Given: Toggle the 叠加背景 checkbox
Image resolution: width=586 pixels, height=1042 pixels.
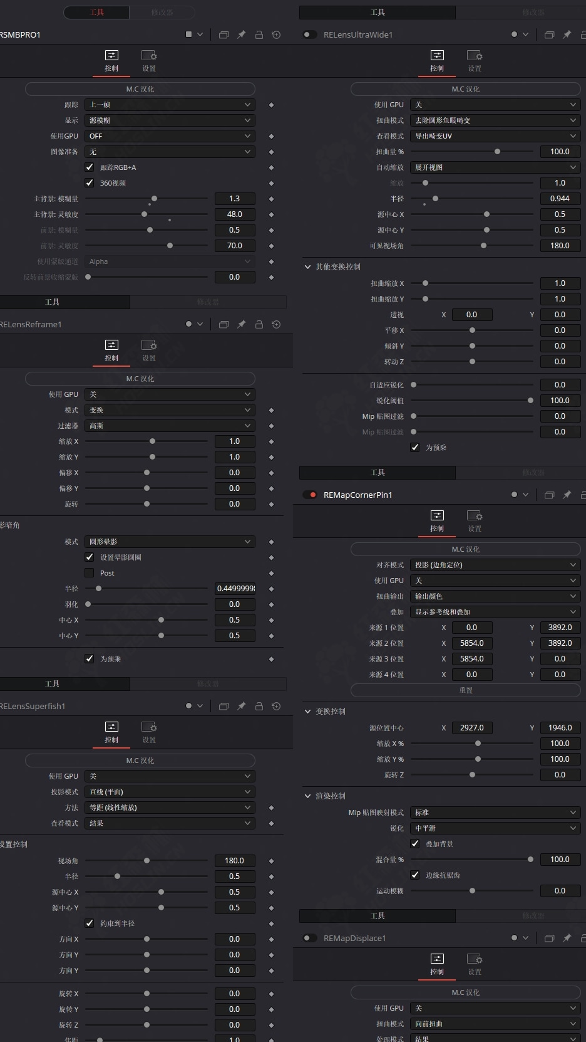Looking at the screenshot, I should [x=415, y=844].
